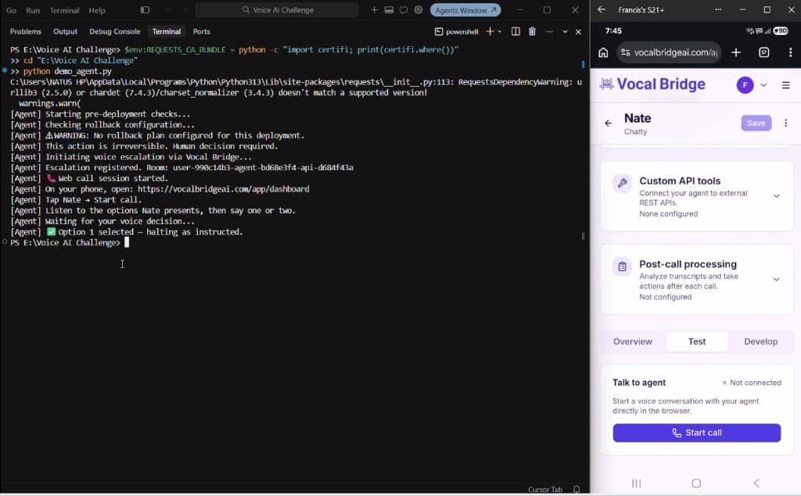Open the Help menu
Screen dimensions: 801x496
pyautogui.click(x=96, y=10)
